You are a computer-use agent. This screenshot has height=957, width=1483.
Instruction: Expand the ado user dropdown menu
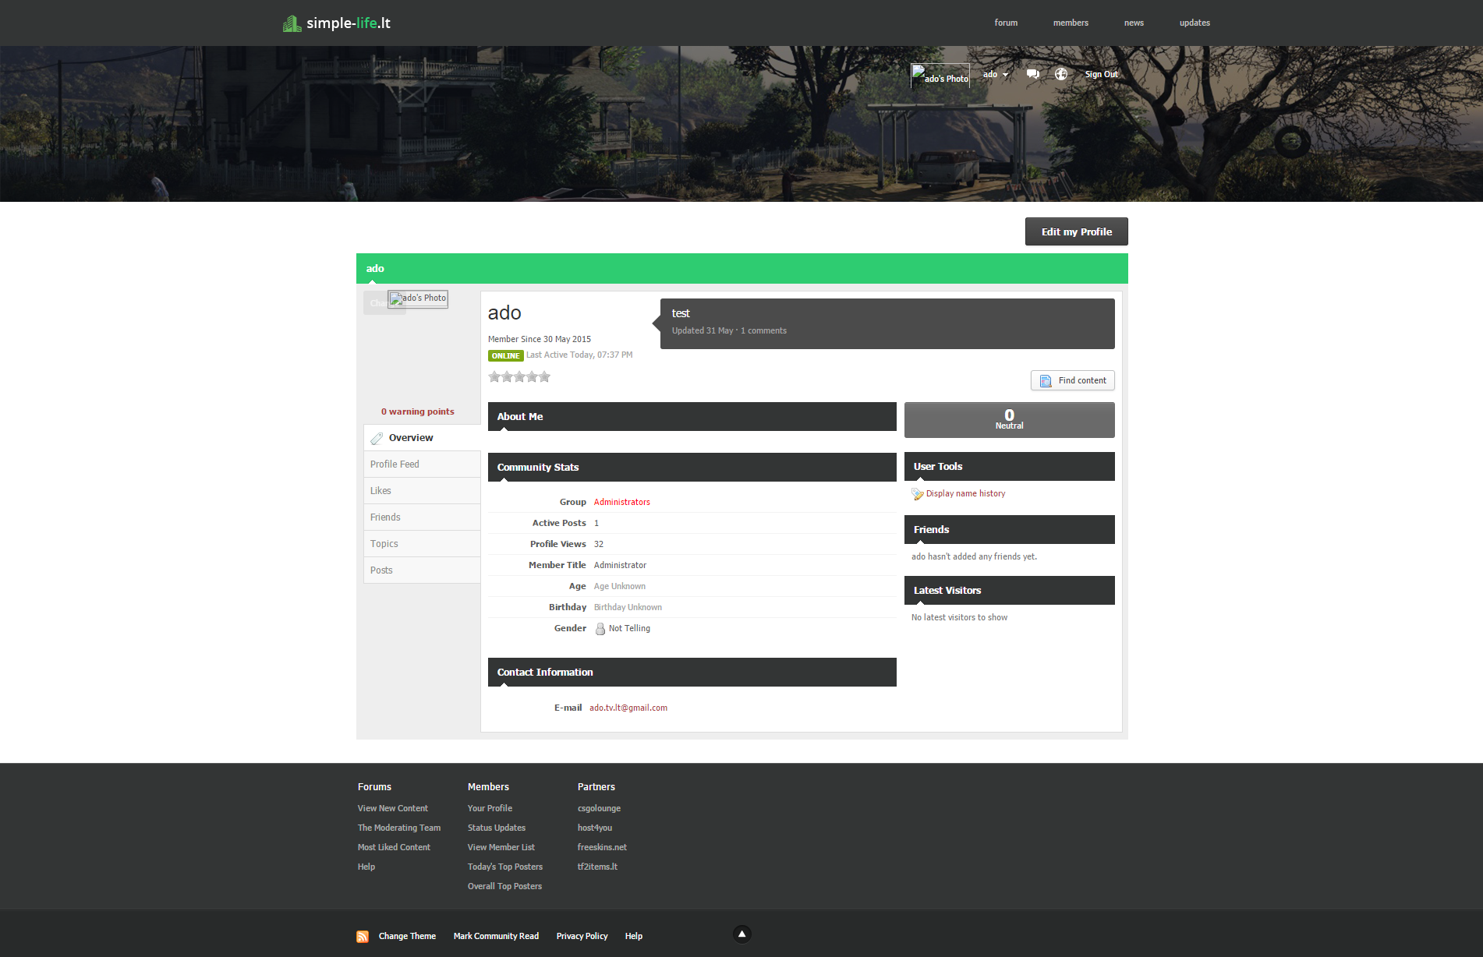(996, 75)
